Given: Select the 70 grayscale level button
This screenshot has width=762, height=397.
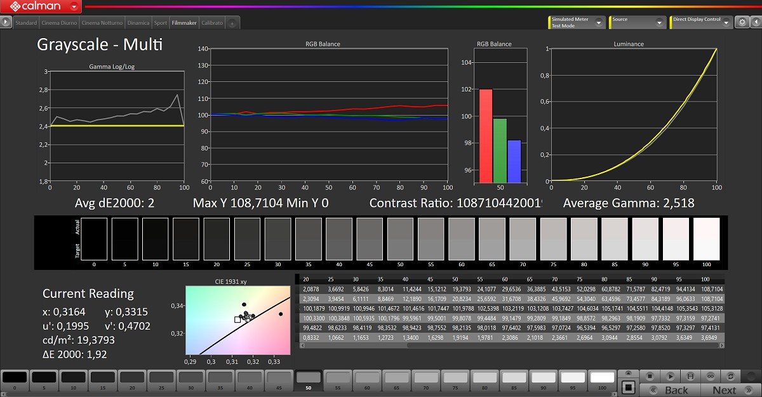Looking at the screenshot, I should pos(426,380).
